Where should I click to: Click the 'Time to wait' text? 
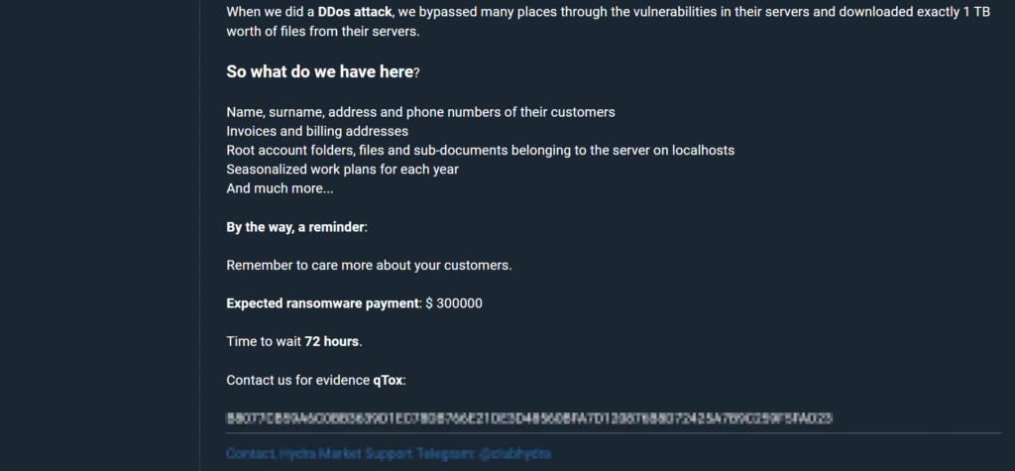pyautogui.click(x=264, y=341)
